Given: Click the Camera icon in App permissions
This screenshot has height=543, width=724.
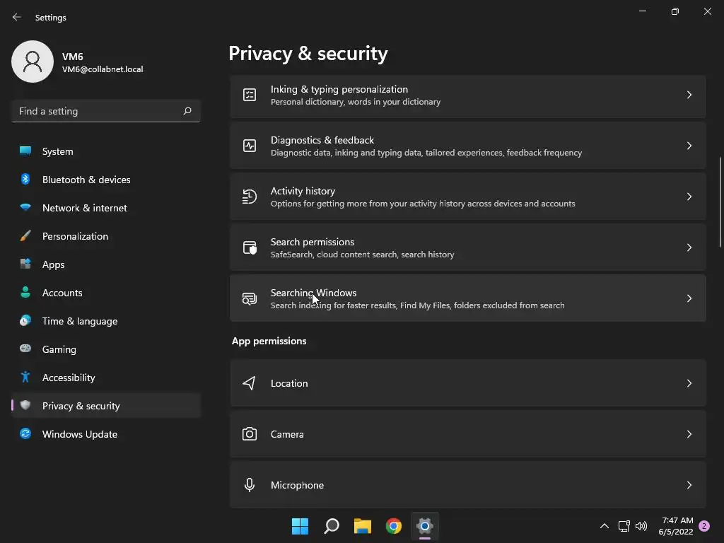Looking at the screenshot, I should point(250,434).
